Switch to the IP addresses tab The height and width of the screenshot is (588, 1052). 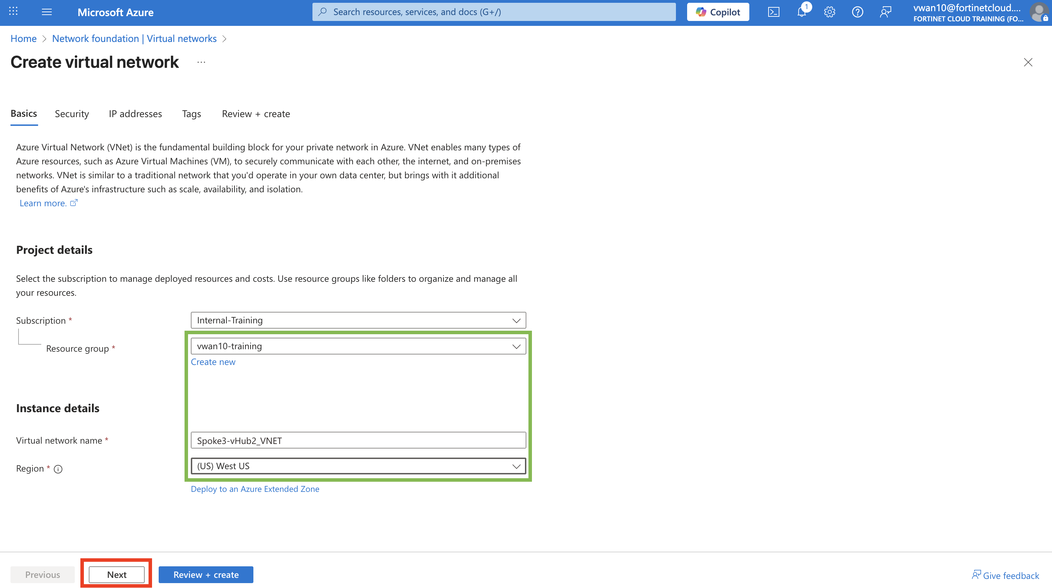click(x=135, y=114)
